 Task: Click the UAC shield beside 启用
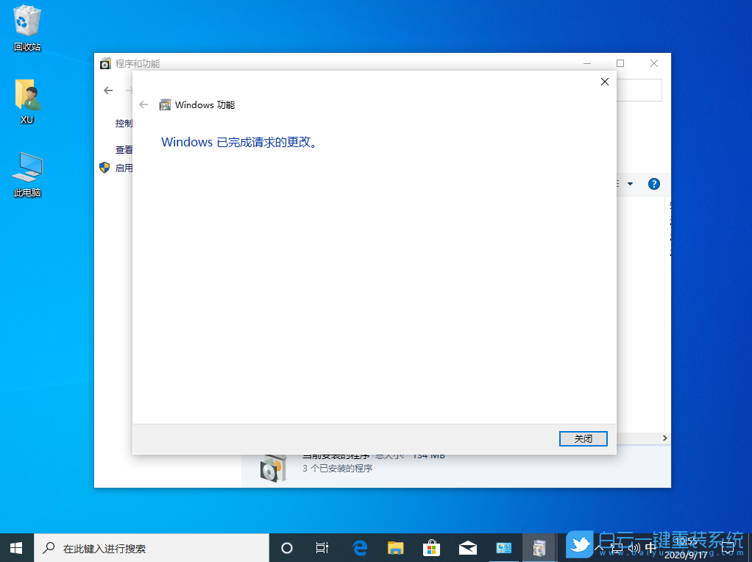(x=104, y=167)
